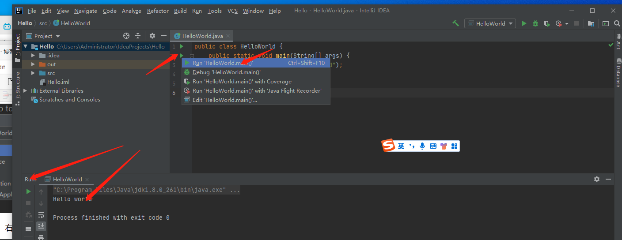Open the Ant tool window
This screenshot has height=240, width=622.
click(618, 41)
